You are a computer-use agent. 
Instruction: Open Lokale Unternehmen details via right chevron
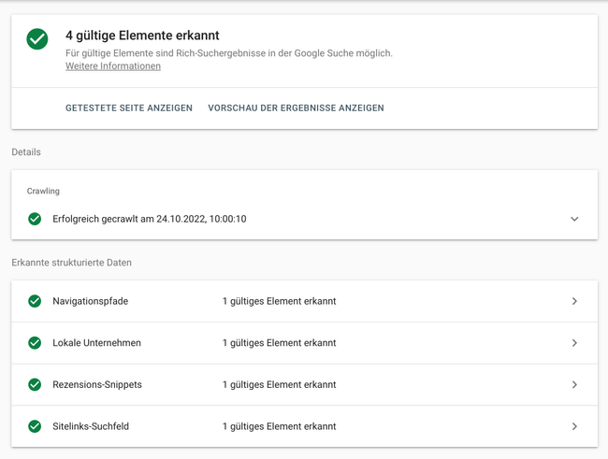point(574,343)
